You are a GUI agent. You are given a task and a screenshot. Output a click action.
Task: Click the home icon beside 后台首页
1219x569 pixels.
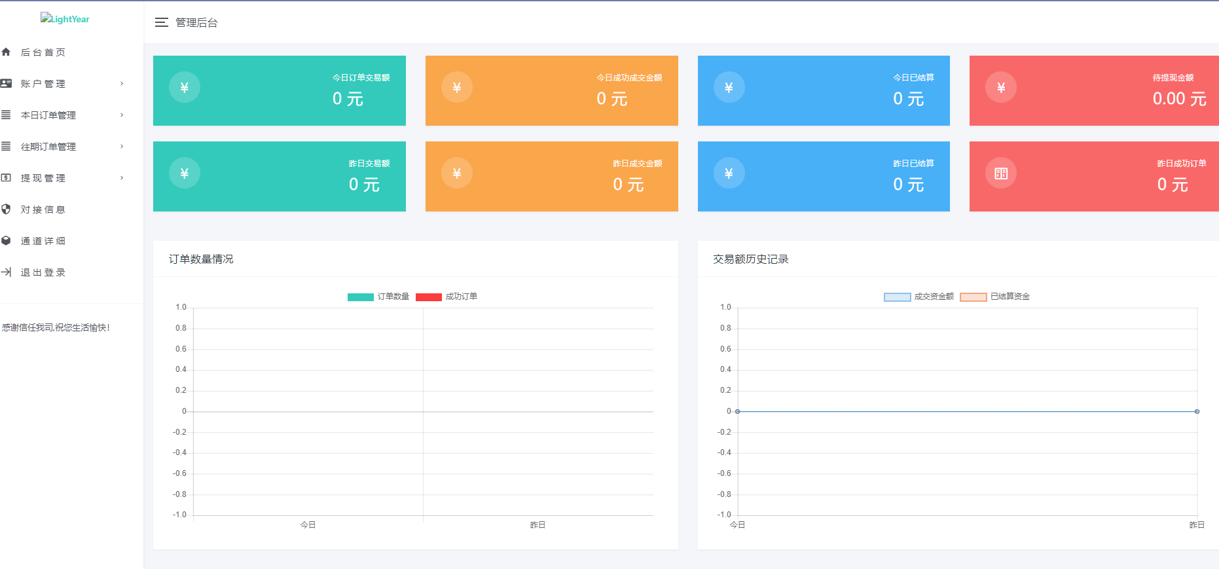pyautogui.click(x=7, y=52)
